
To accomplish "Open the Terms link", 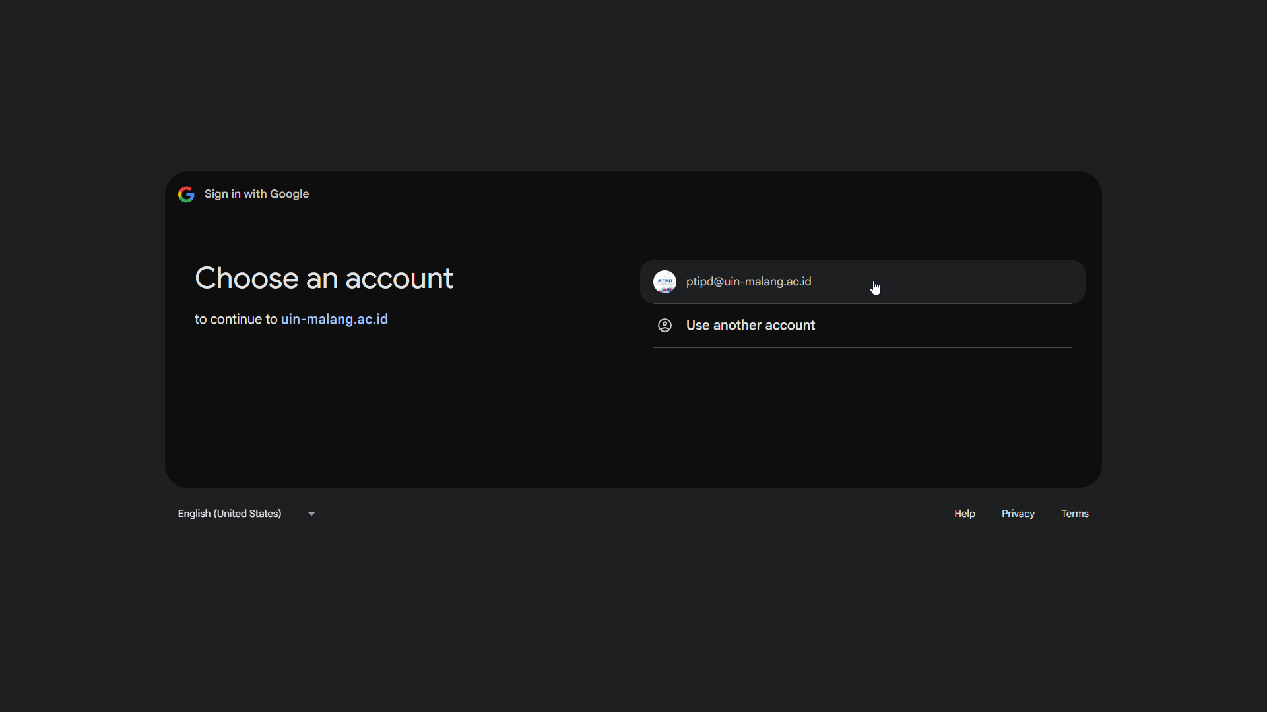I will click(x=1074, y=514).
